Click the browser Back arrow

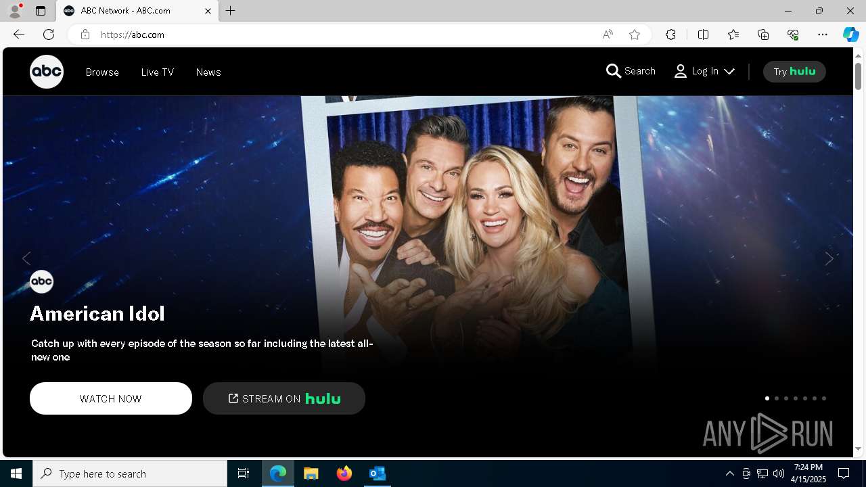(19, 34)
